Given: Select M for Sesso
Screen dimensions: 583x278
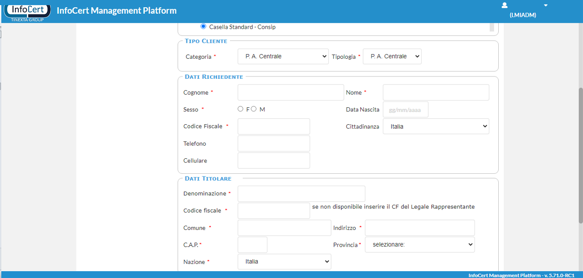Looking at the screenshot, I should click(x=254, y=109).
